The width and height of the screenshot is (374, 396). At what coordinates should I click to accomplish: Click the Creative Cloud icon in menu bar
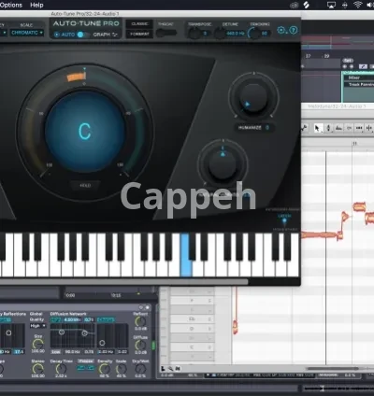pyautogui.click(x=295, y=5)
